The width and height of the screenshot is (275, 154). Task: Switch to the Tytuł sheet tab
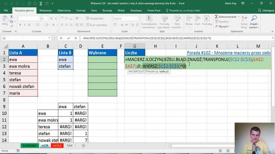pos(70,145)
